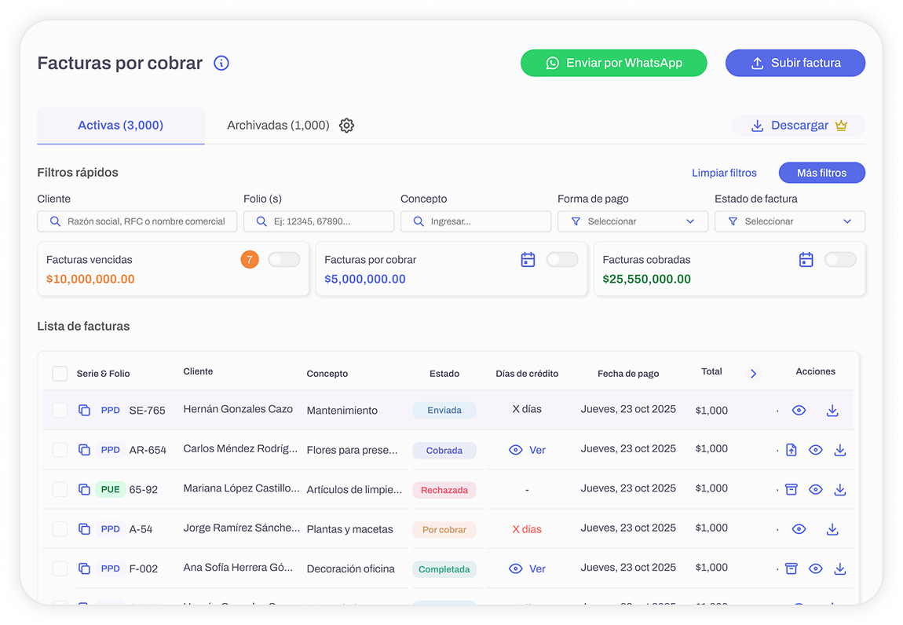Expand the Estado de factura dropdown
The width and height of the screenshot is (903, 625).
[790, 221]
